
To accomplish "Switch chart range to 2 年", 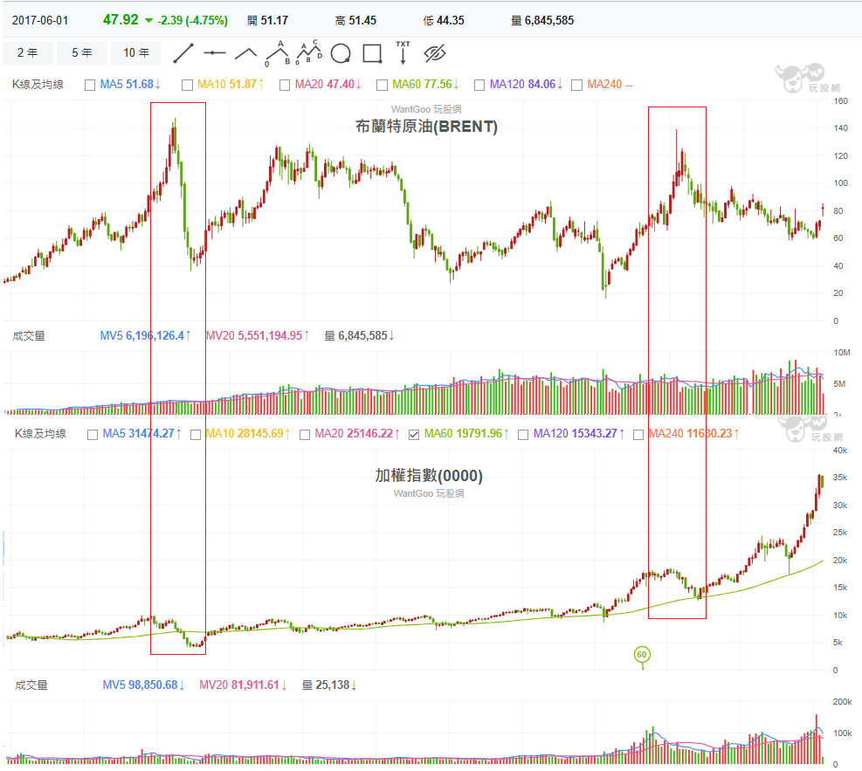I will (27, 53).
